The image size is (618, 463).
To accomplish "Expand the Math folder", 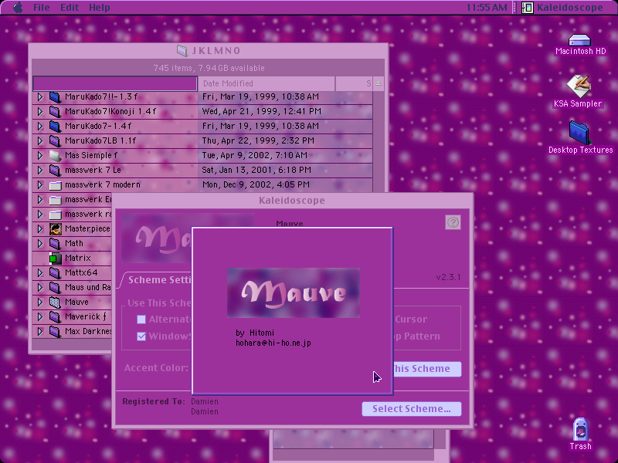I will point(40,243).
